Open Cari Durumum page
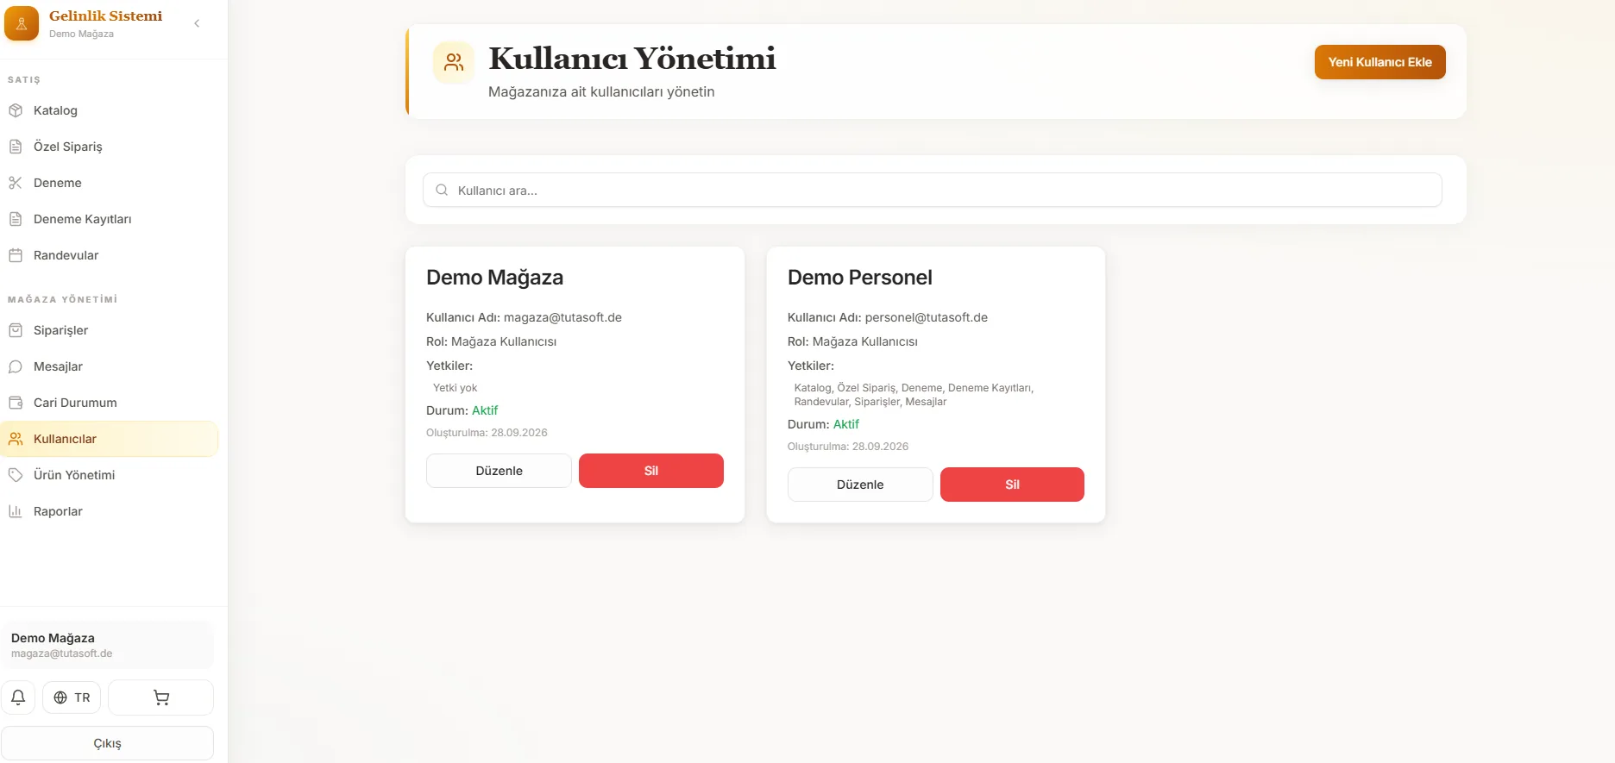The width and height of the screenshot is (1615, 763). tap(109, 403)
